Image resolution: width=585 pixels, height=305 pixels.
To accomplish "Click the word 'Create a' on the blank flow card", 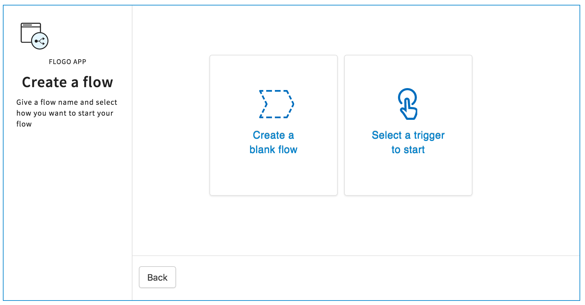I will (x=273, y=135).
